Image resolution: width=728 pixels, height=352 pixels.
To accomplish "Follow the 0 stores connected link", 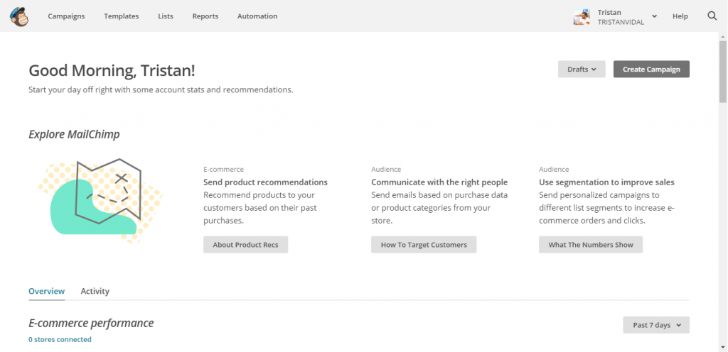I will tap(60, 339).
